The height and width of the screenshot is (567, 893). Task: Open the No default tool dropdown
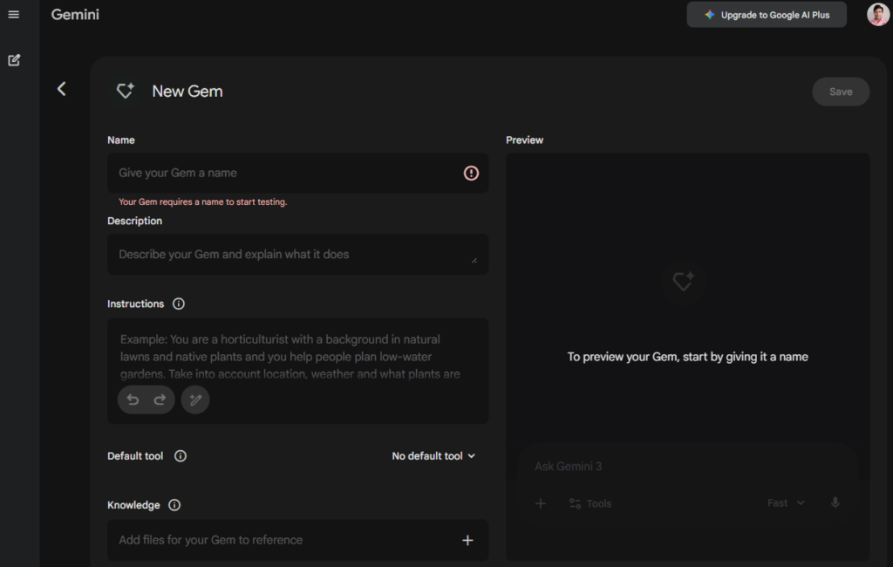[x=433, y=455]
